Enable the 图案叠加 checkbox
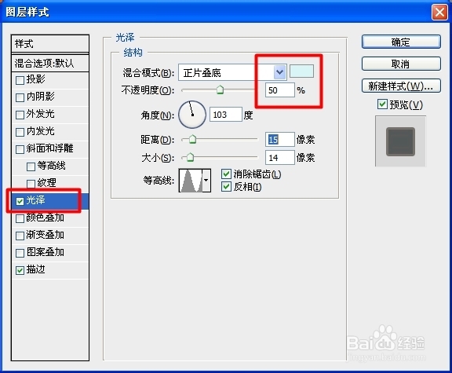Screen dimensions: 452x373 tap(20, 253)
